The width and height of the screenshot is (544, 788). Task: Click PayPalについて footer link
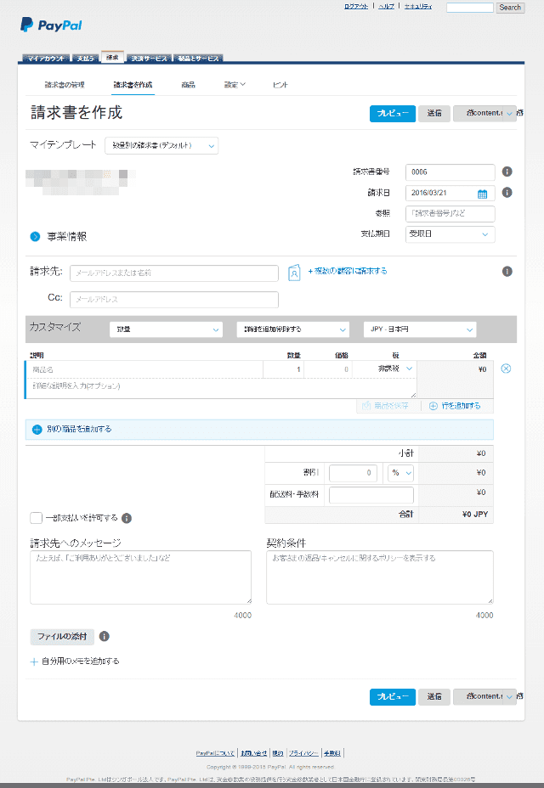215,753
